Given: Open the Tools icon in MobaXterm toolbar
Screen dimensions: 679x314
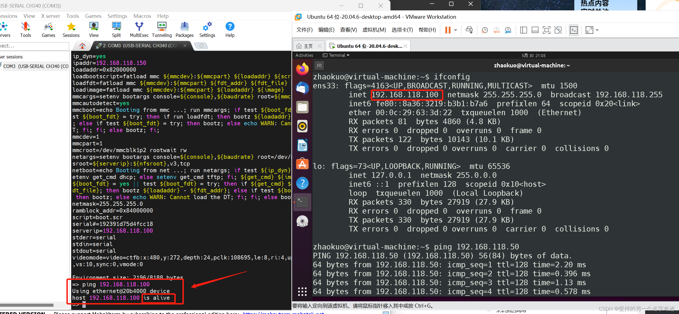Looking at the screenshot, I should point(26,30).
